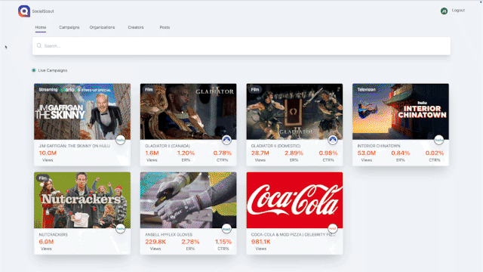Focus the Search input field
Viewport: 483px width, 272px height.
click(x=241, y=46)
